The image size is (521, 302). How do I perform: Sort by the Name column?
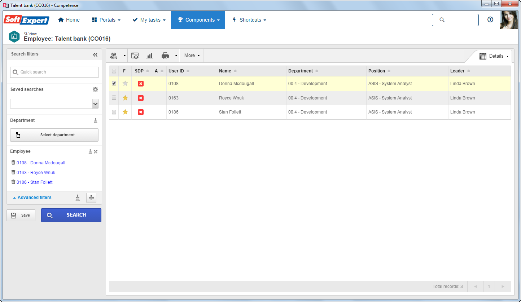point(228,71)
